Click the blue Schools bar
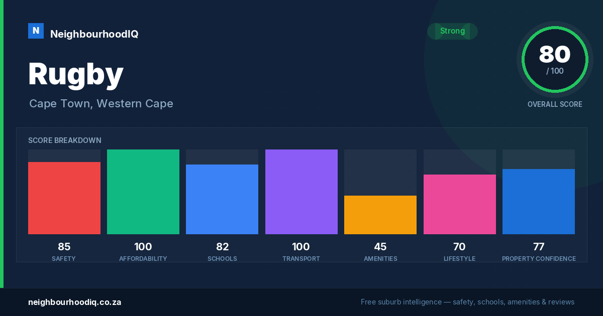 pos(222,199)
